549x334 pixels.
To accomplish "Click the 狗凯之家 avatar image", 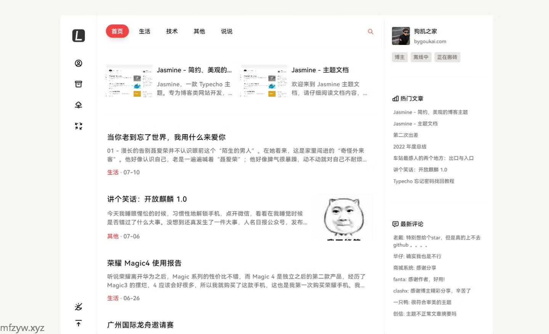I will tap(401, 36).
